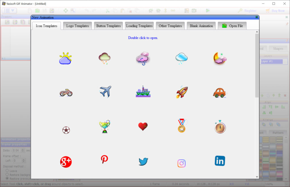
Task: Select the Pinterest icon template
Action: tap(104, 159)
